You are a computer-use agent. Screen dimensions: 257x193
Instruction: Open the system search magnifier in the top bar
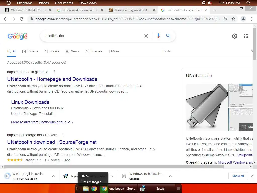(248, 3)
